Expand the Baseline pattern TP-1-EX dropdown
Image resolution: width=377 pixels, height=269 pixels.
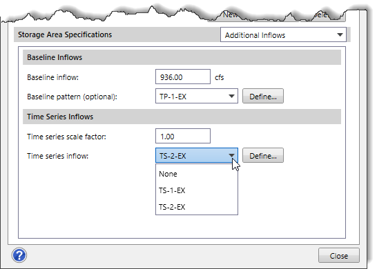(196, 96)
